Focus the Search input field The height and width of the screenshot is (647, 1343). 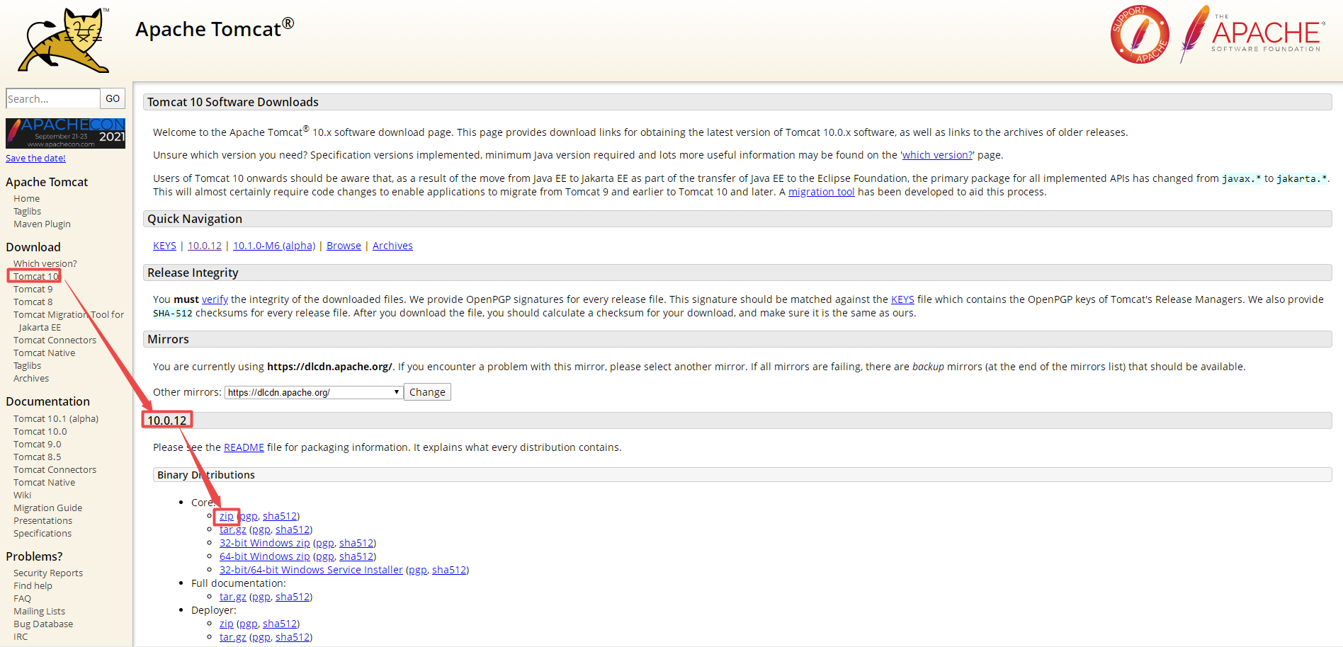click(x=52, y=98)
